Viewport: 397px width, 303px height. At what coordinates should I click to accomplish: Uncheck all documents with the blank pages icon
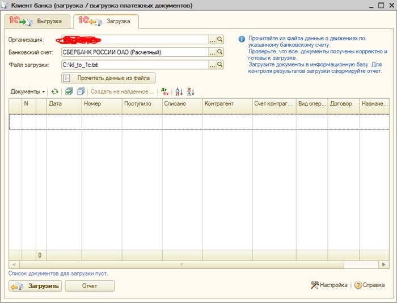(x=81, y=91)
